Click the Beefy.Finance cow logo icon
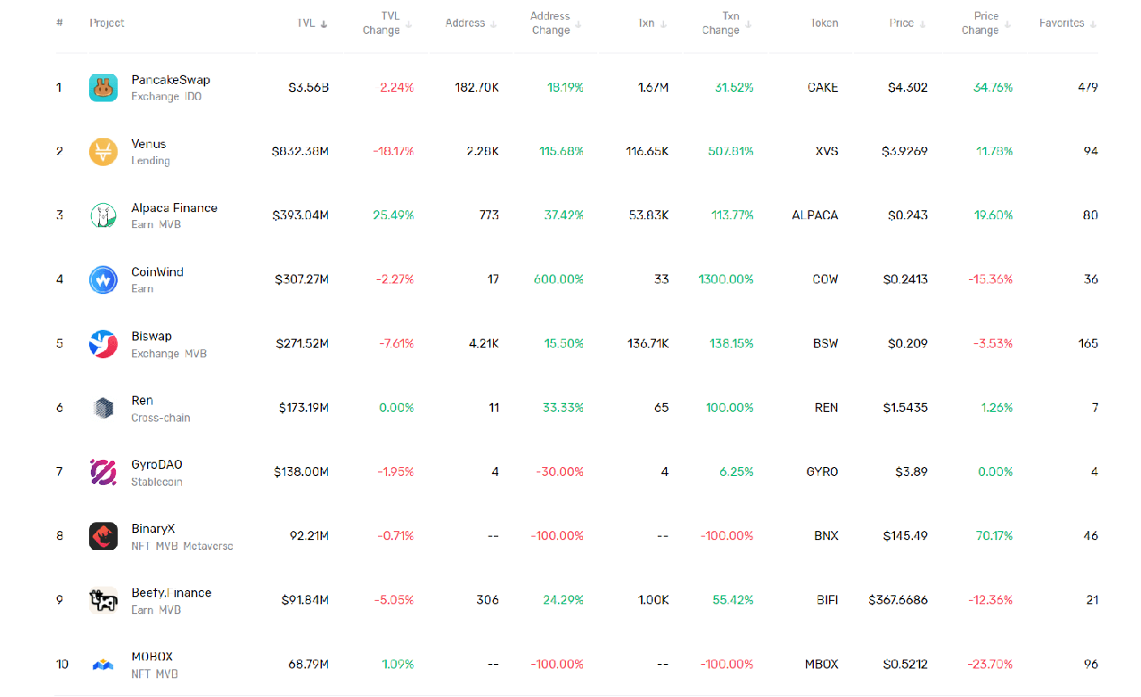Image resolution: width=1141 pixels, height=697 pixels. click(x=103, y=601)
